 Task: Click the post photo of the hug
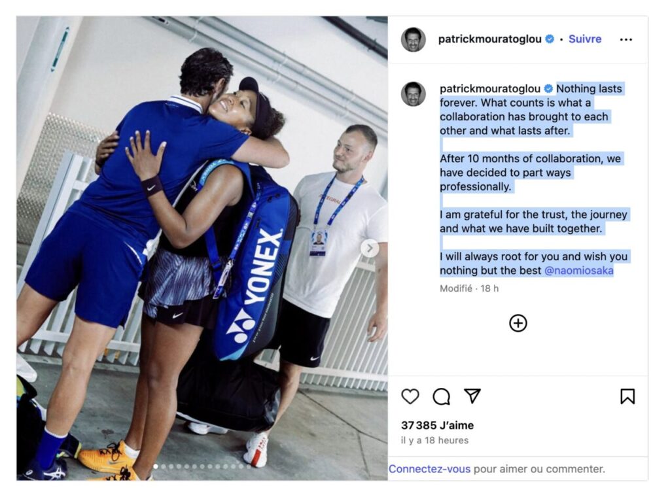click(202, 248)
